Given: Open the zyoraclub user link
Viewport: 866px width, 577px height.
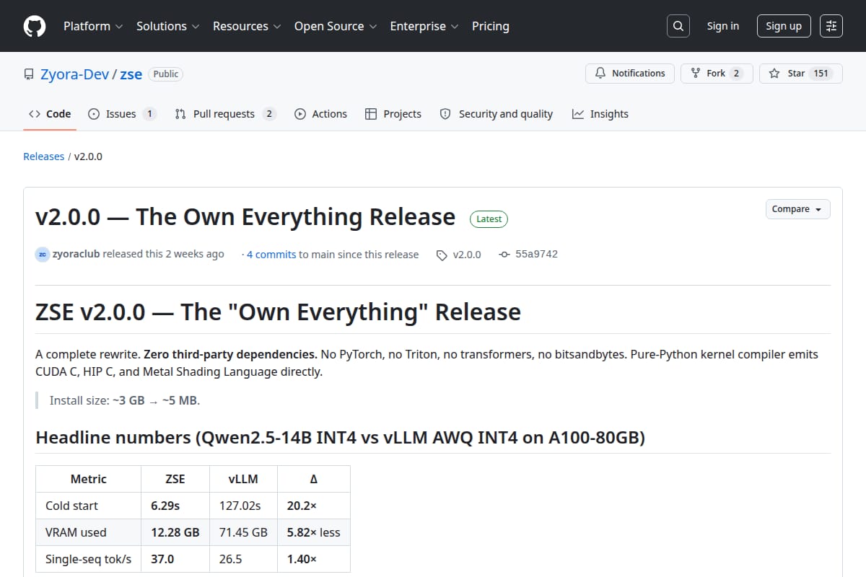Looking at the screenshot, I should coord(76,254).
